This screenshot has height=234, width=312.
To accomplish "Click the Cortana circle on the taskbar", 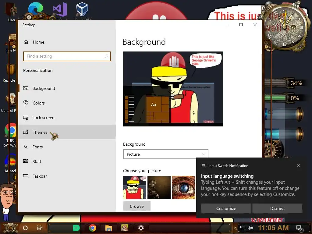I will [25, 228].
